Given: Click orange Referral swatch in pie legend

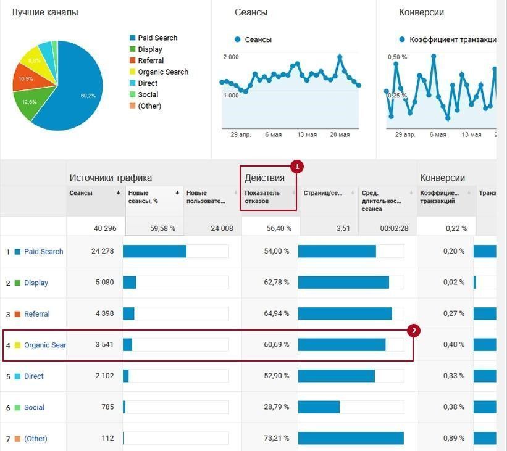Looking at the screenshot, I should pos(133,60).
